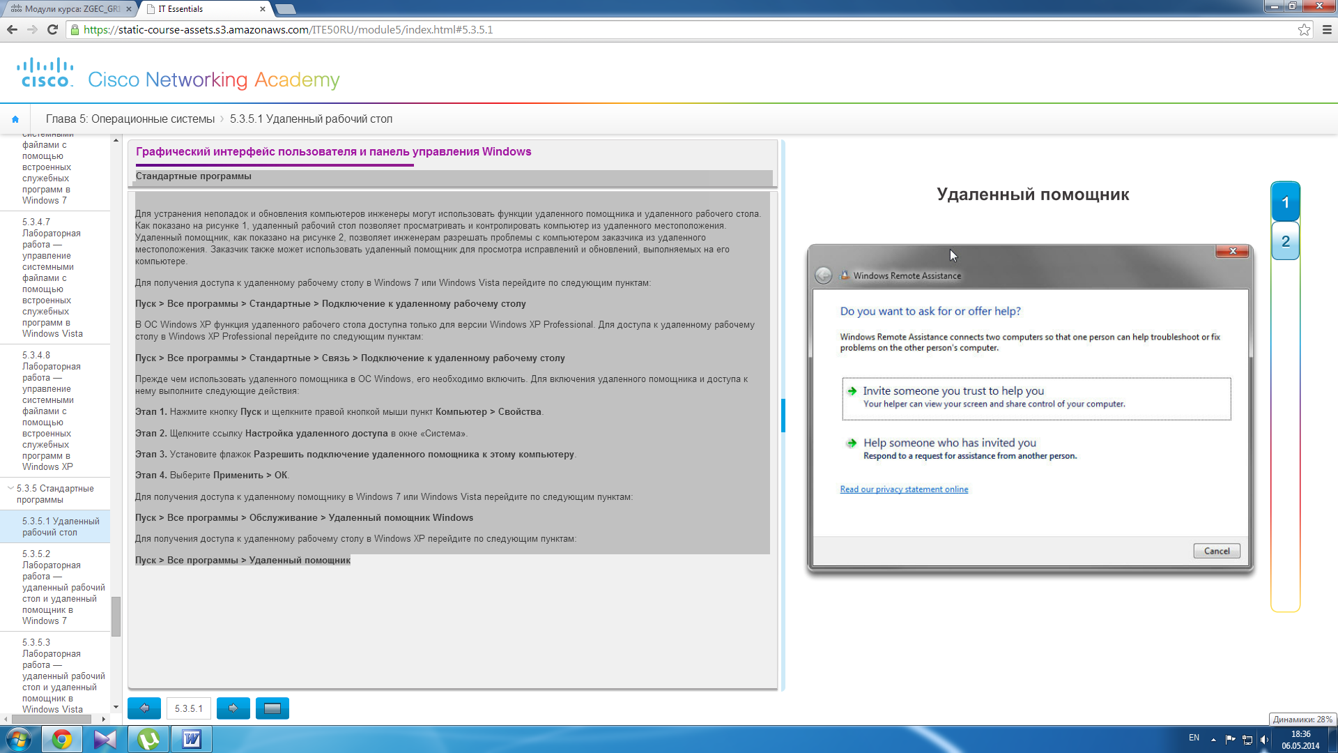Click 5.3.5.1 Удаленный рабочий стол breadcrumb

coord(311,119)
